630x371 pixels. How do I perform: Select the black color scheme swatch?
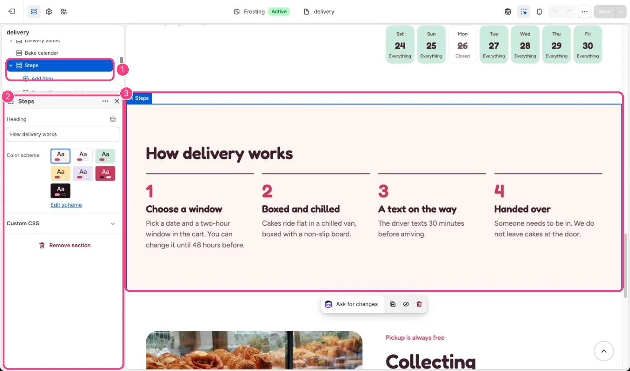tap(61, 191)
